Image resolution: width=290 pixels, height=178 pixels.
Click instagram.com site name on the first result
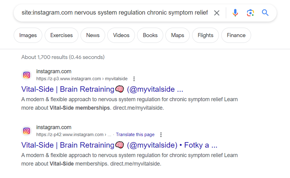click(x=54, y=71)
